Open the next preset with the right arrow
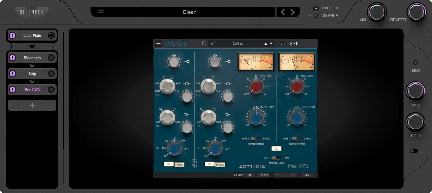432x193 pixels. [x=292, y=12]
